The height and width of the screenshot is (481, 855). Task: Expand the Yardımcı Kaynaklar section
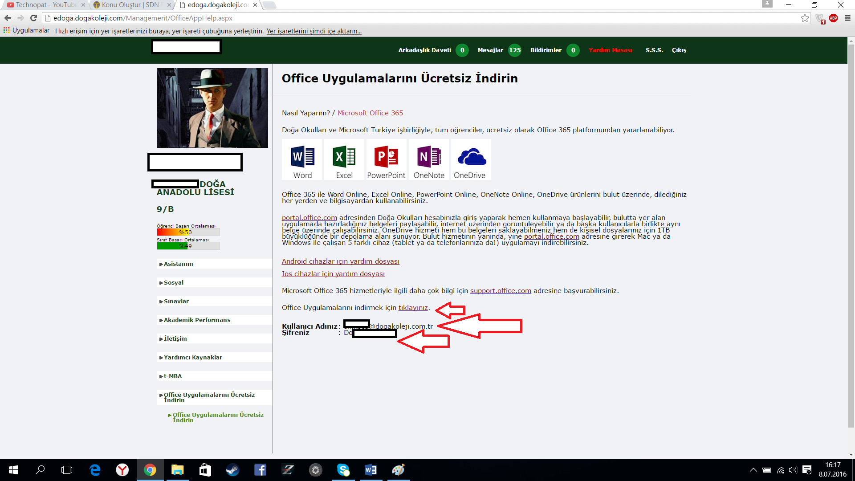pos(193,358)
